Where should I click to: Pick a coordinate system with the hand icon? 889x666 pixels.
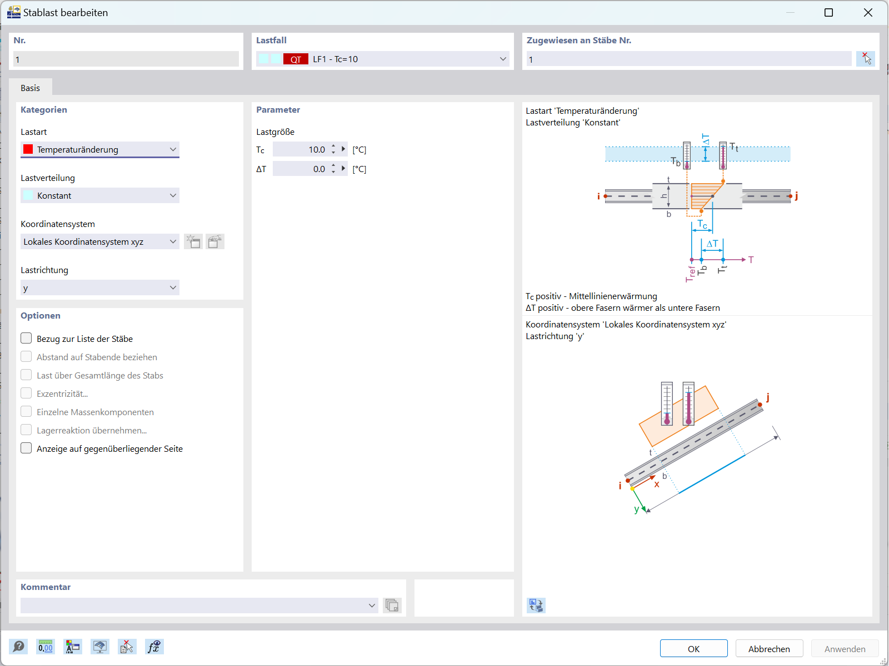coord(215,241)
